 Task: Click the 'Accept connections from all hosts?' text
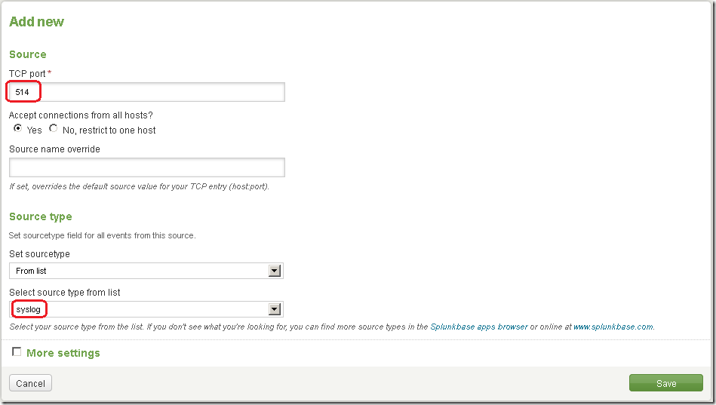click(x=81, y=115)
